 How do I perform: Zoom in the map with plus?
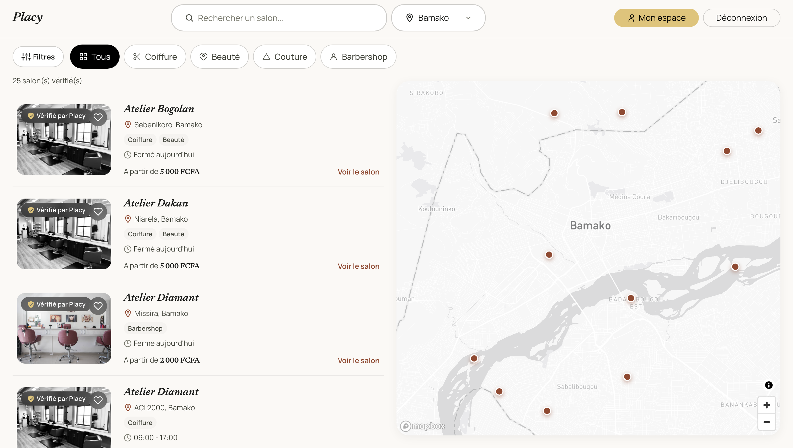[767, 405]
